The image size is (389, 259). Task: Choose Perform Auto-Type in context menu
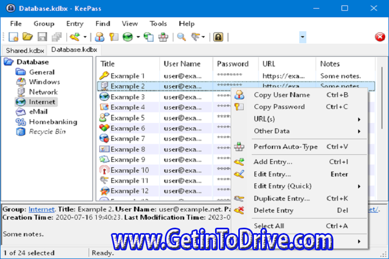coord(299,147)
